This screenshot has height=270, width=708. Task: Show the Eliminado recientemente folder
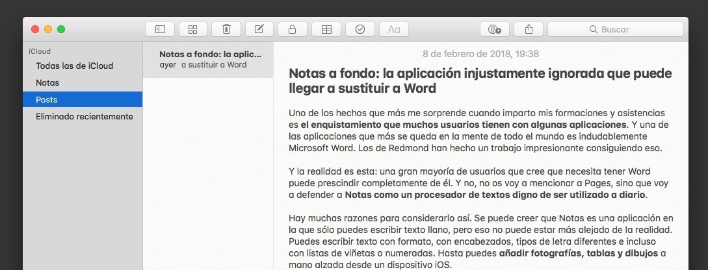(85, 116)
